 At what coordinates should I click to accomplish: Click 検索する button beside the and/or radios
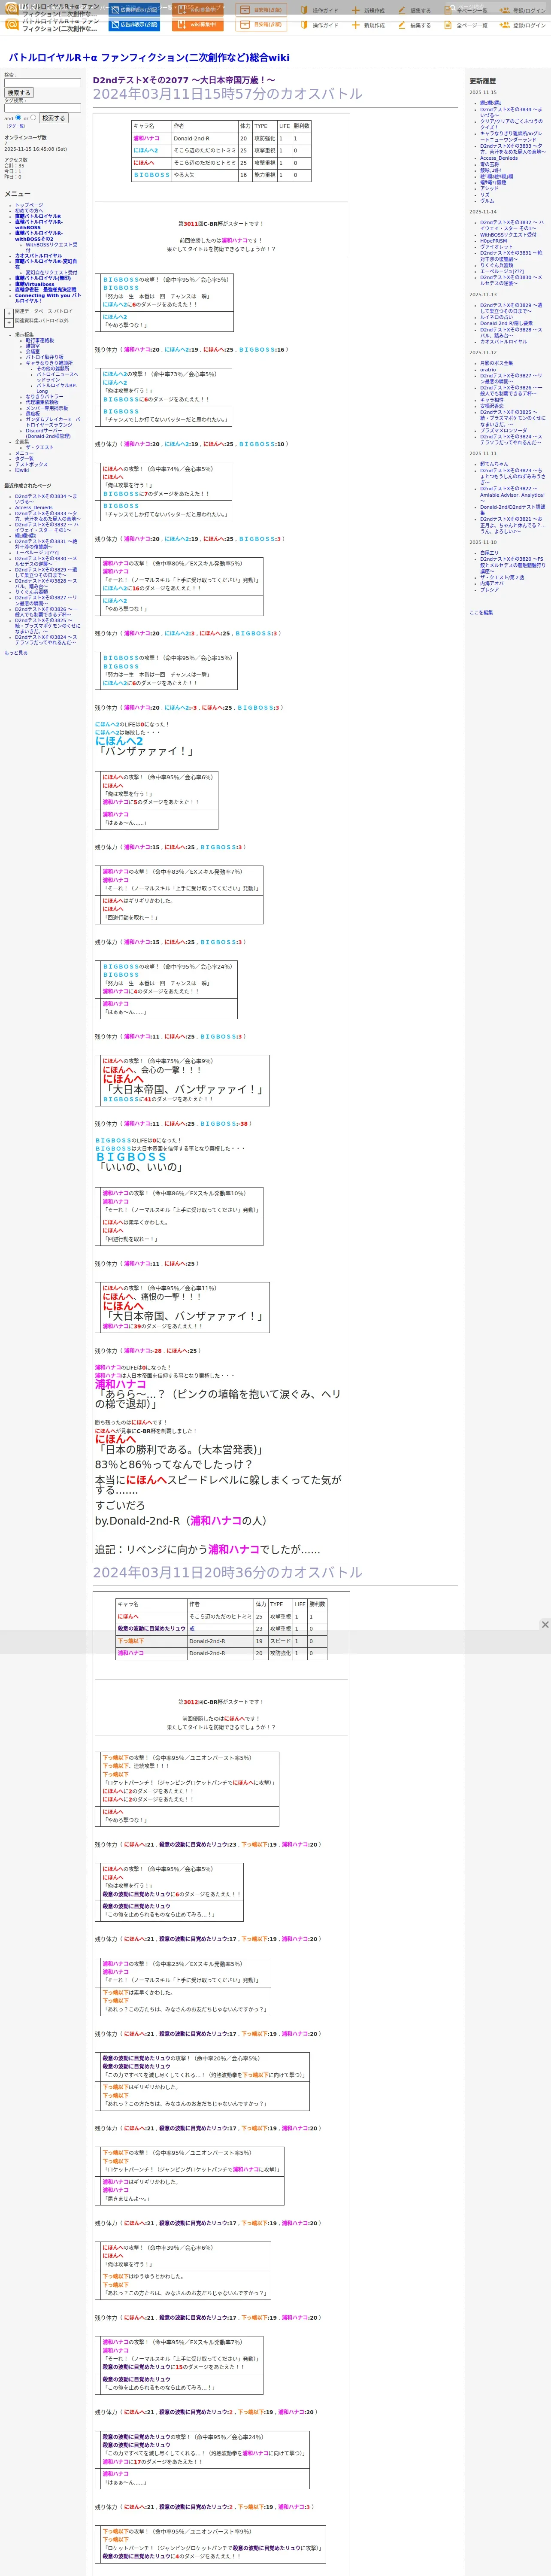point(53,118)
